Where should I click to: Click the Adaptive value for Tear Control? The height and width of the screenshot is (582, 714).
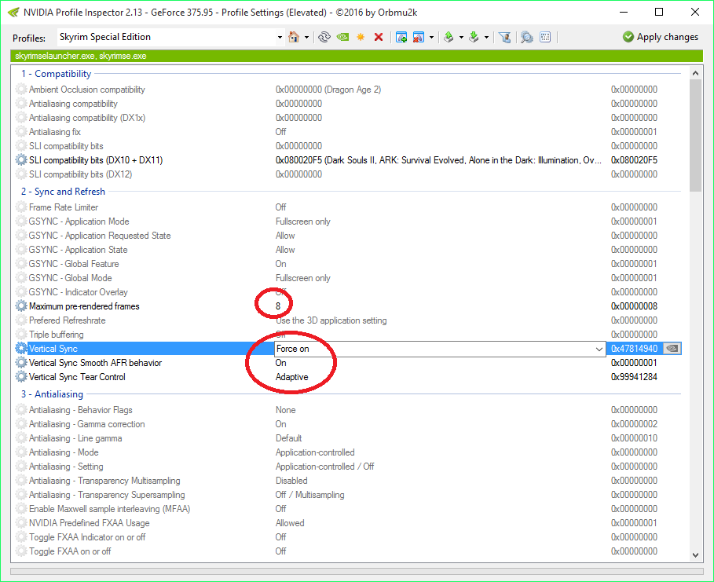[292, 377]
